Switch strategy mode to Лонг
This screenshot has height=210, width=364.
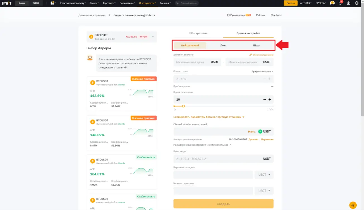[x=223, y=45]
